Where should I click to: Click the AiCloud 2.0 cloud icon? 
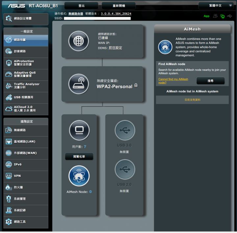[9, 109]
